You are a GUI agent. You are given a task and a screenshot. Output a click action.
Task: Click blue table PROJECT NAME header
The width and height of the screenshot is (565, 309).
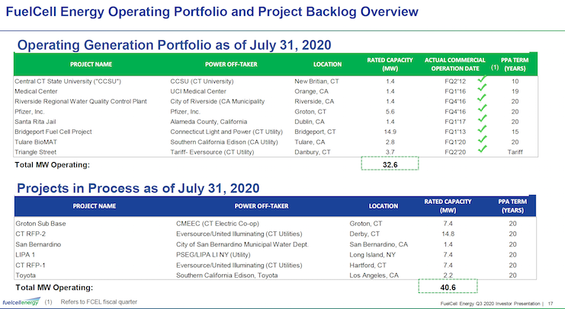(95, 206)
